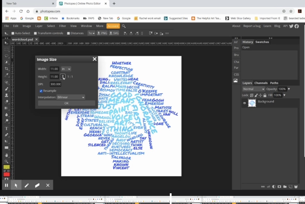Select the Crop tool
This screenshot has width=305, height=204.
pos(6,68)
